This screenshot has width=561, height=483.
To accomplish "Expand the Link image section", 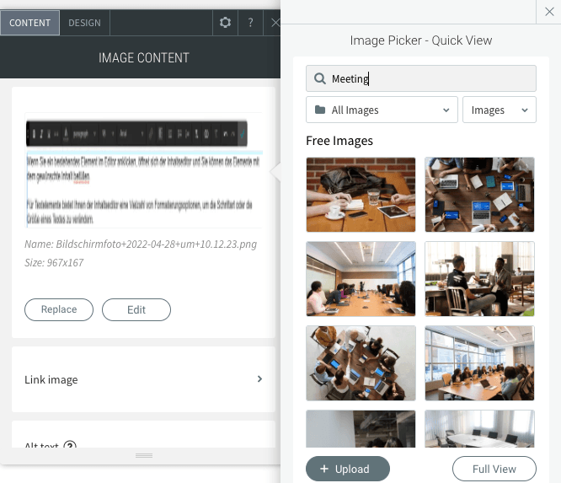I will click(143, 379).
